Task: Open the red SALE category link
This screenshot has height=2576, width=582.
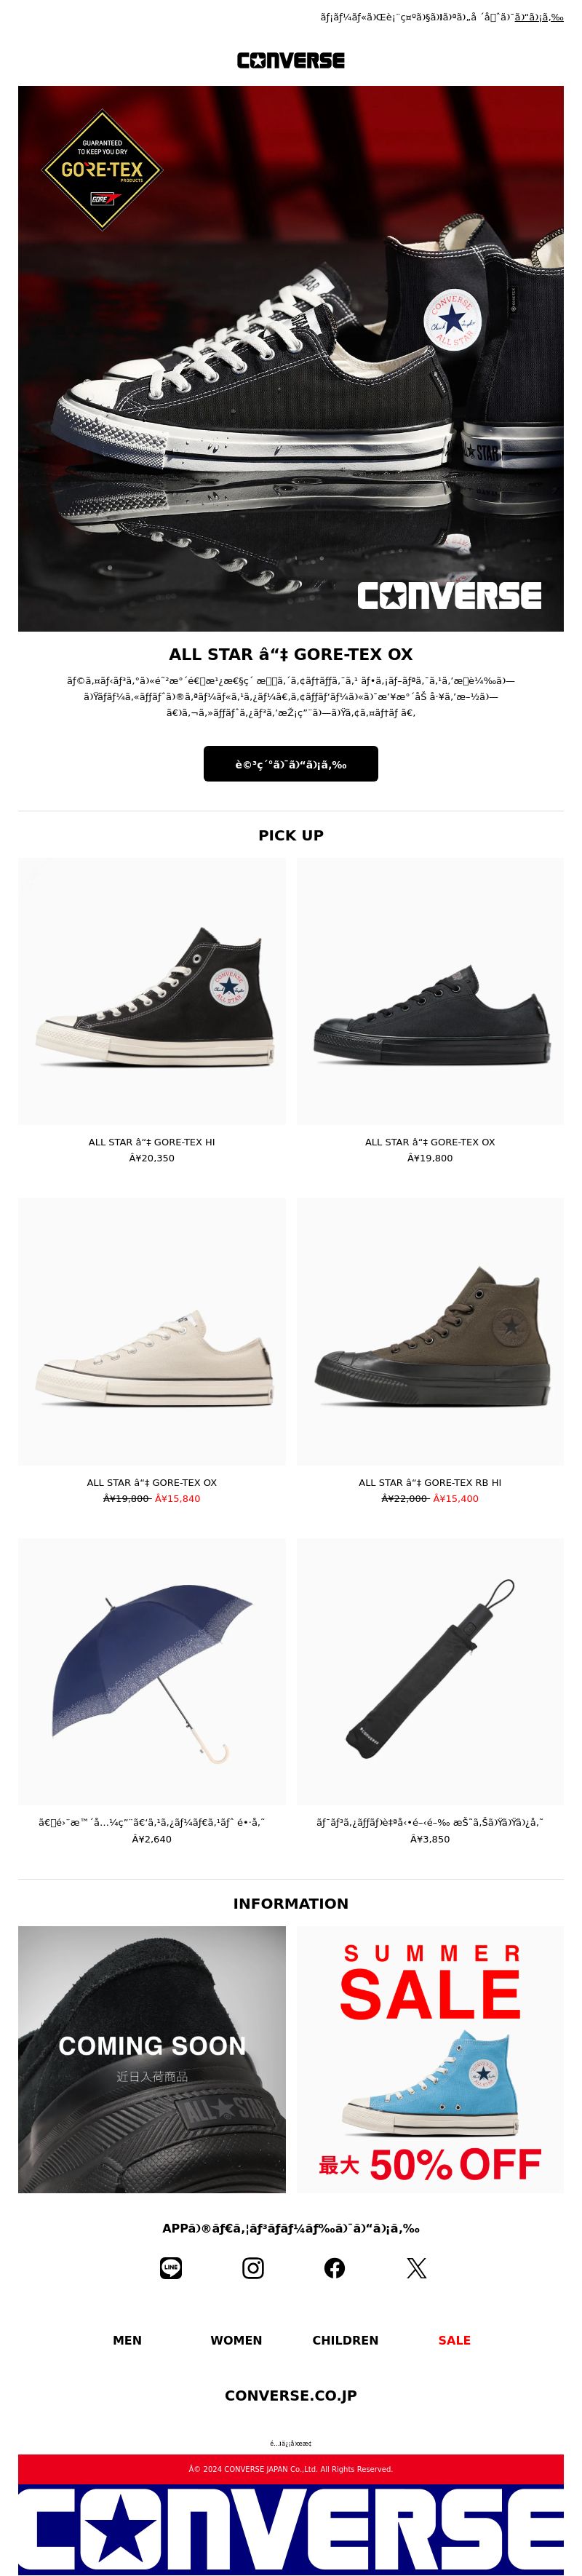Action: [x=454, y=2340]
